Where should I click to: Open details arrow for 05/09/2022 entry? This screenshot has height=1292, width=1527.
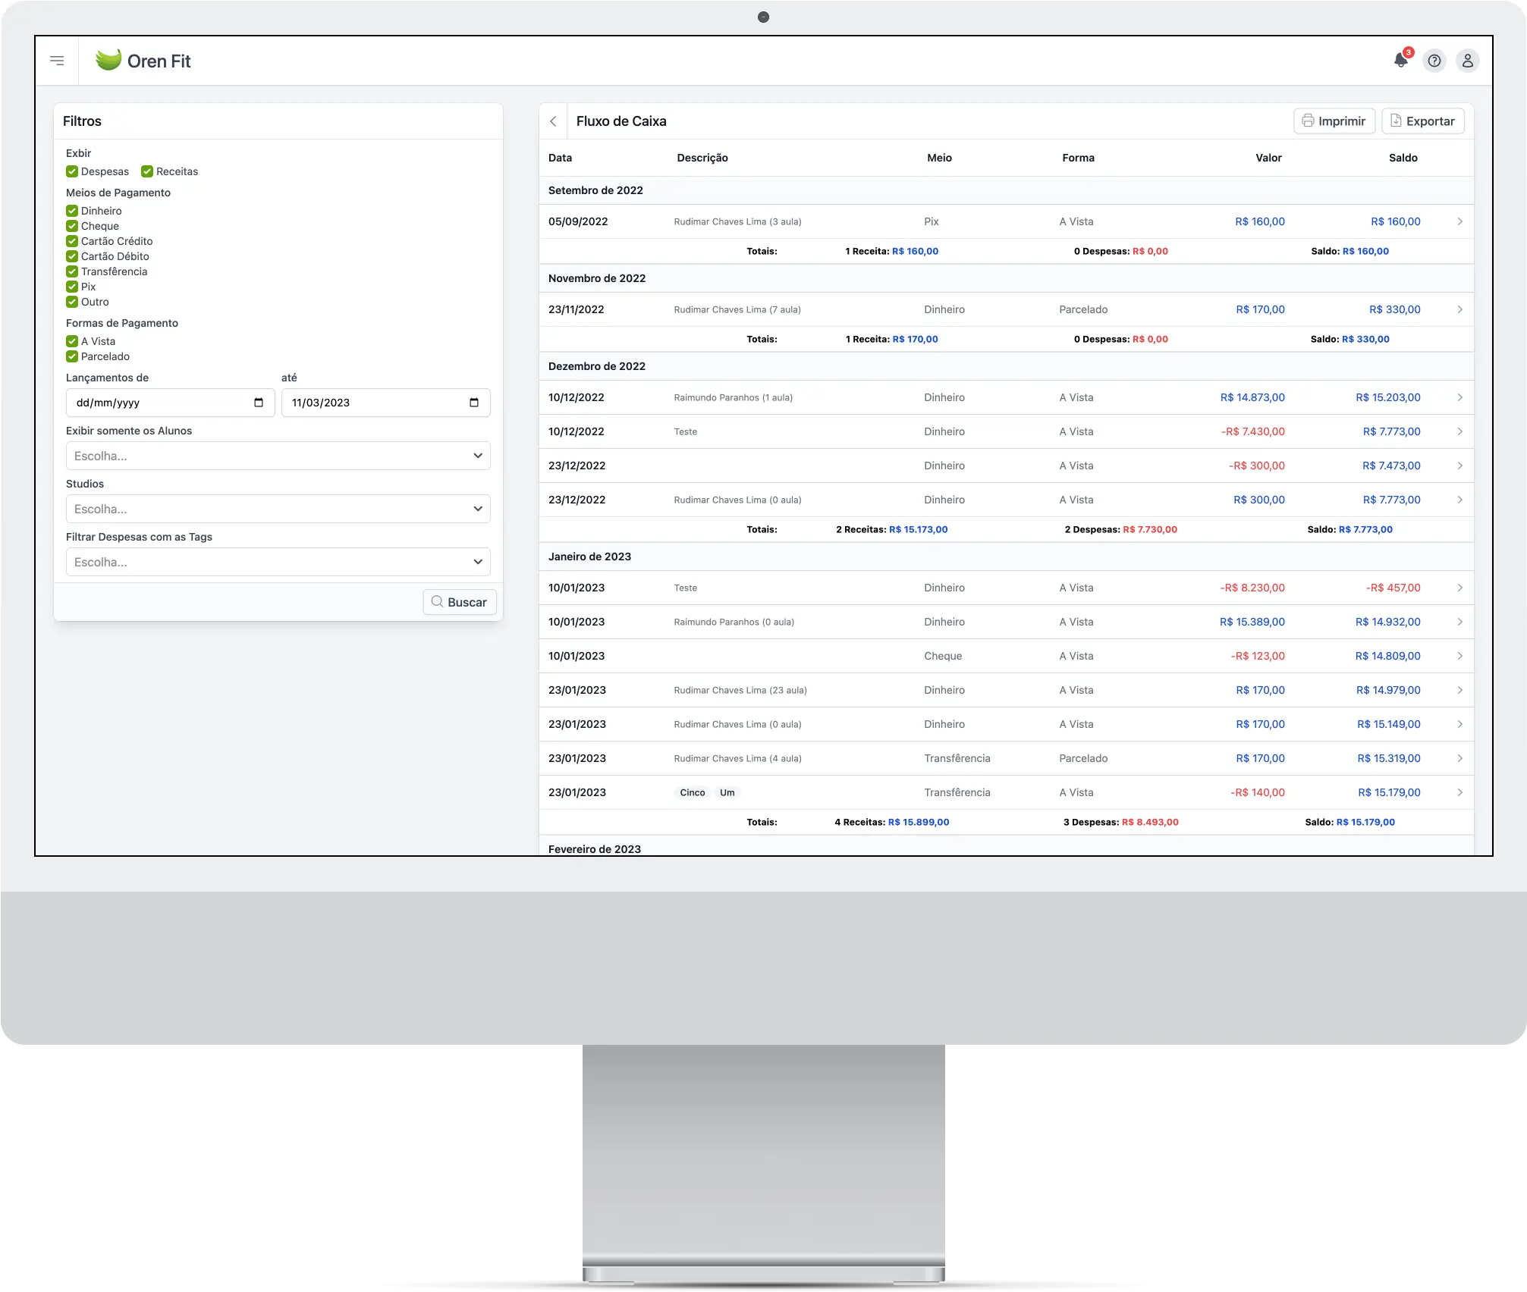(x=1459, y=221)
